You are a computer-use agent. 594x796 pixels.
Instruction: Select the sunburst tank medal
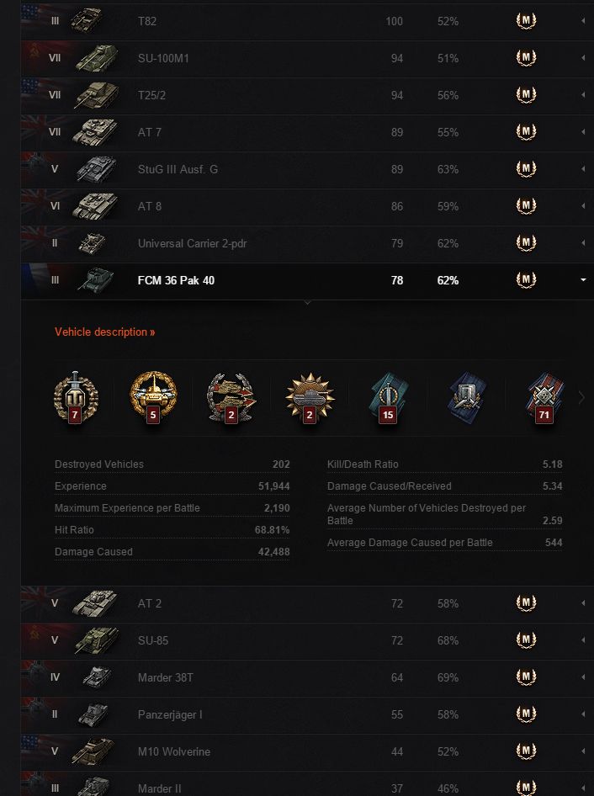310,397
